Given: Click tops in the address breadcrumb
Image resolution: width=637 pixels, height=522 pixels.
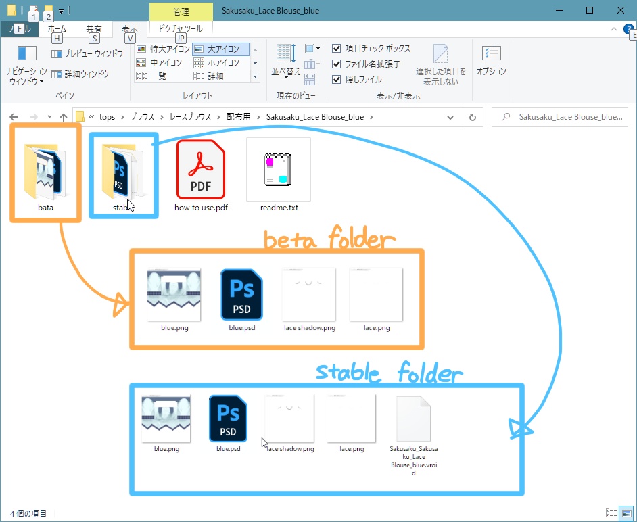Looking at the screenshot, I should point(107,117).
